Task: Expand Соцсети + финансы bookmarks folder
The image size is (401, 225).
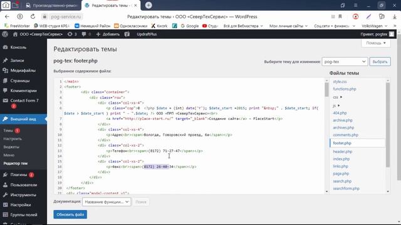Action: [335, 26]
